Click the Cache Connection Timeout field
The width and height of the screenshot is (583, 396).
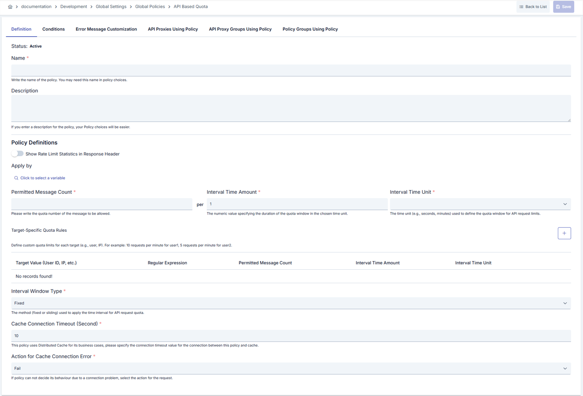(291, 336)
